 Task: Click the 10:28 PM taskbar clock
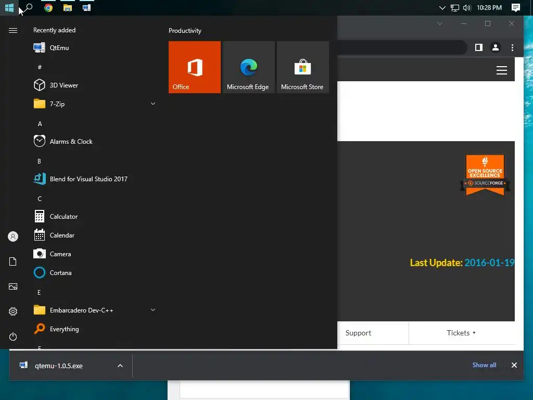489,7
